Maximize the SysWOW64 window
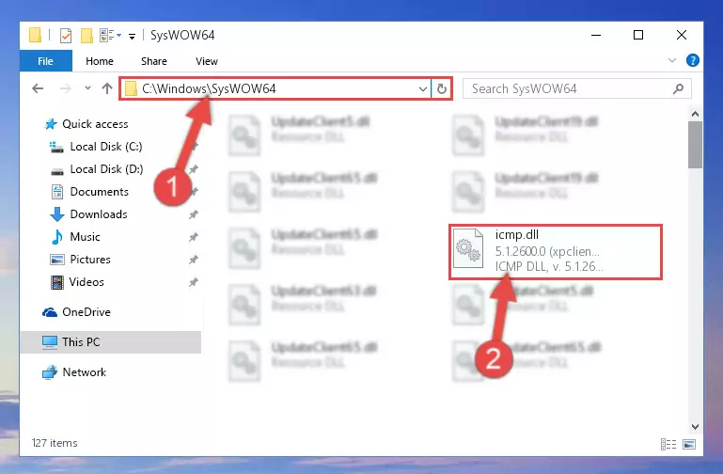The width and height of the screenshot is (723, 474). coord(638,35)
